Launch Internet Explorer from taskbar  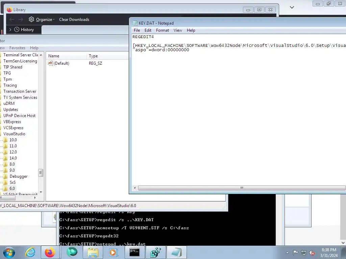tap(30, 252)
